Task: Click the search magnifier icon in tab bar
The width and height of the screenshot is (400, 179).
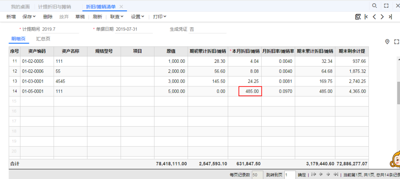Action: point(374,6)
